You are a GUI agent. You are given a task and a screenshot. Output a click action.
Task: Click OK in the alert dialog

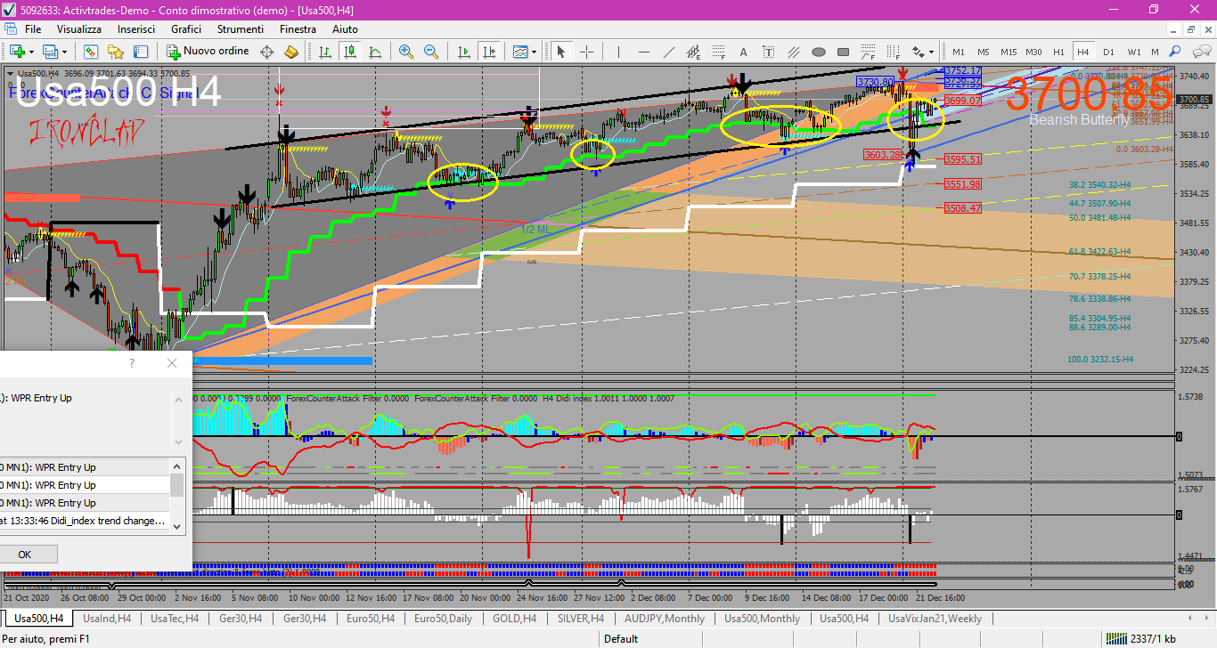tap(25, 555)
